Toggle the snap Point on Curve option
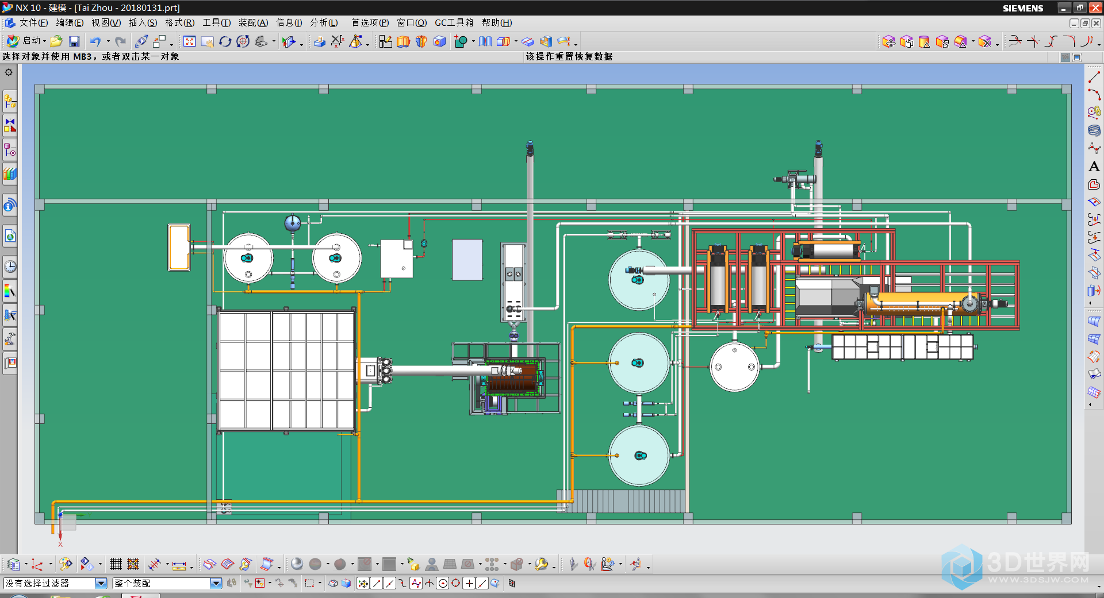This screenshot has width=1104, height=598. click(x=482, y=584)
